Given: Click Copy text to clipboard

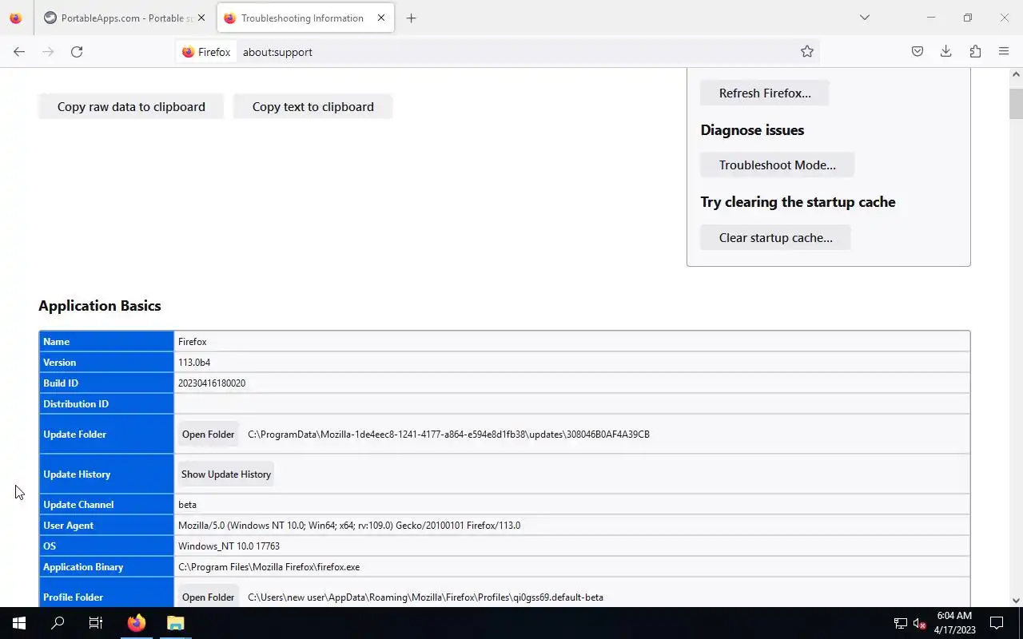Looking at the screenshot, I should pos(313,107).
